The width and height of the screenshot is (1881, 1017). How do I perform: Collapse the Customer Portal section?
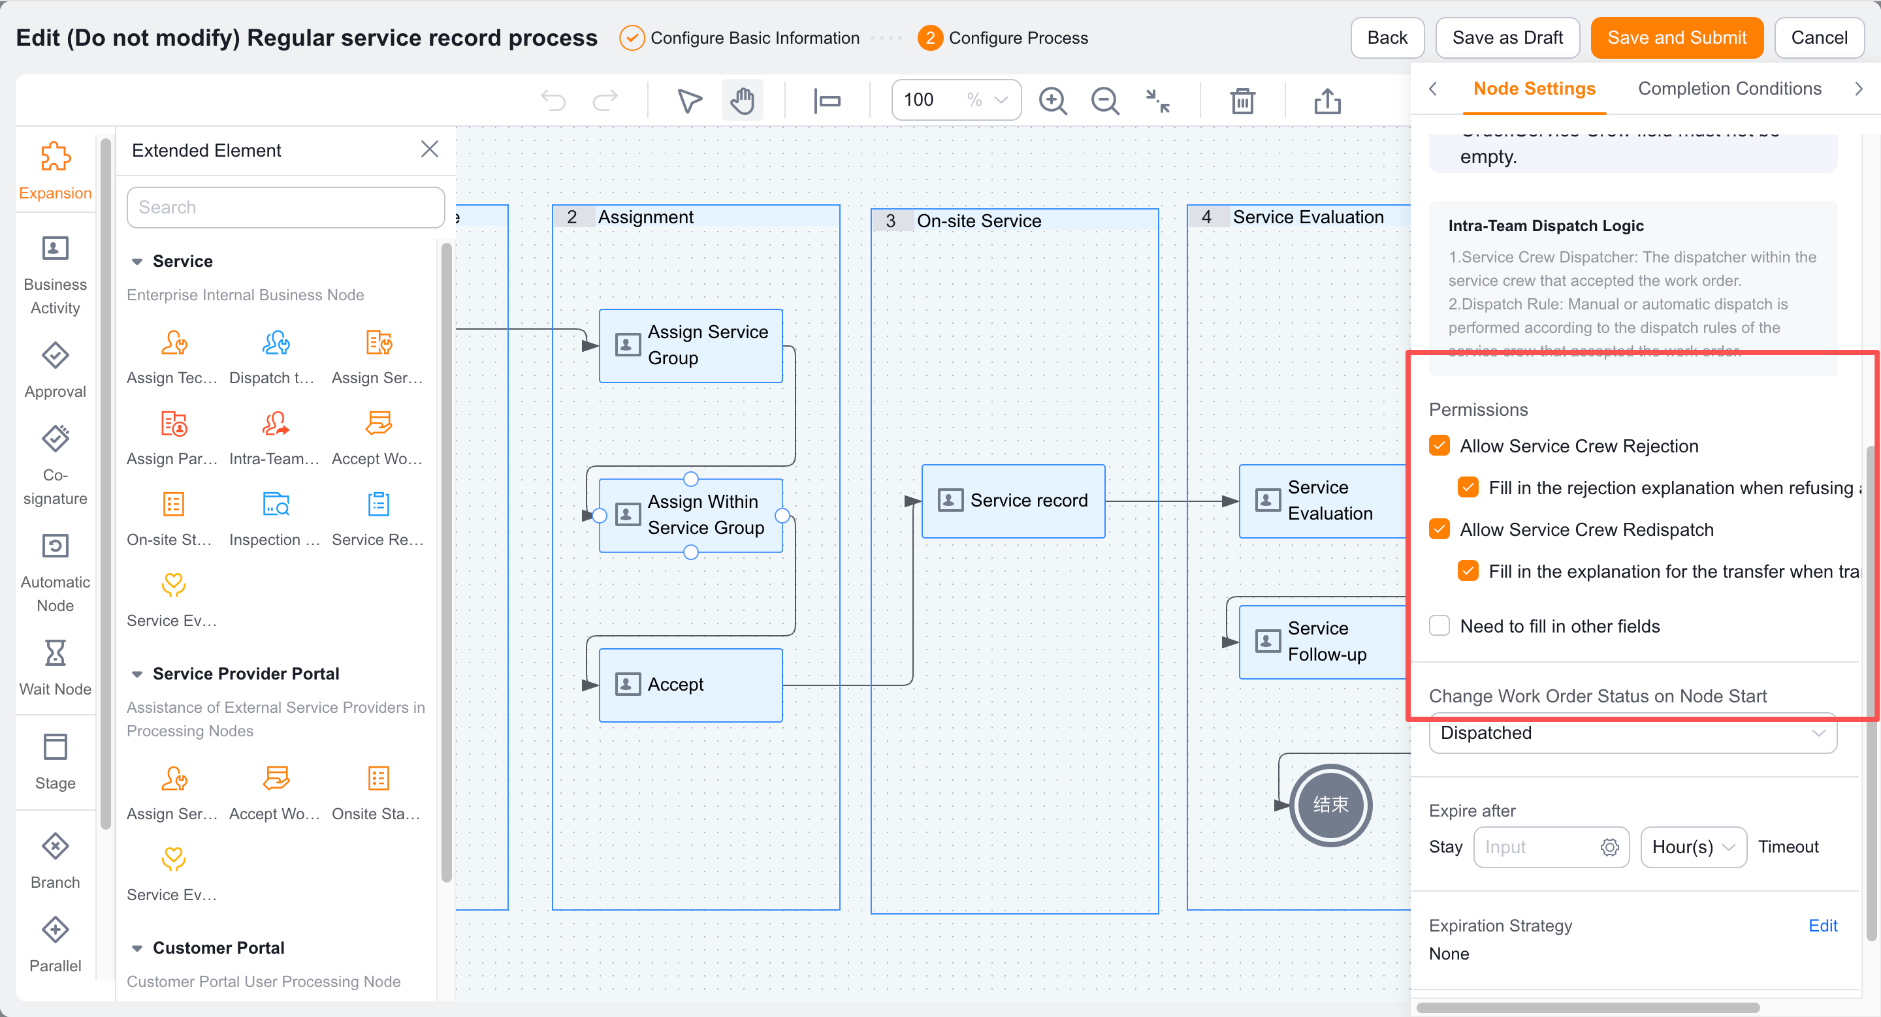(x=137, y=948)
